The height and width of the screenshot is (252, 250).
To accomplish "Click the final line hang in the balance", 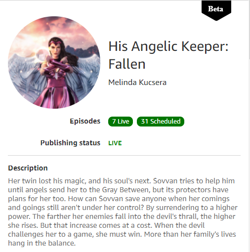I will [42, 243].
